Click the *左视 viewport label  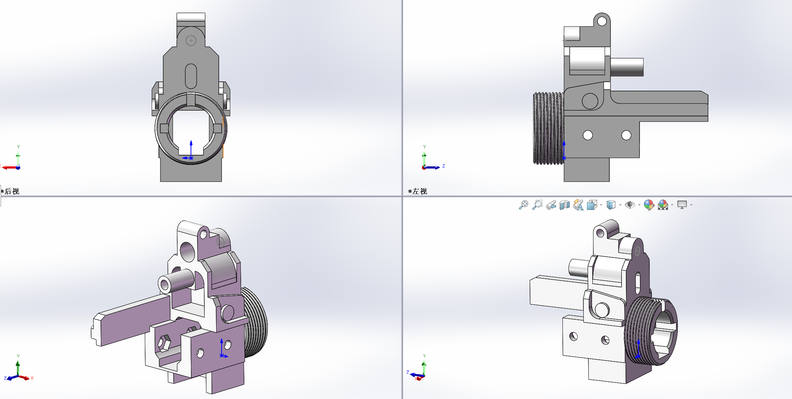(x=418, y=191)
